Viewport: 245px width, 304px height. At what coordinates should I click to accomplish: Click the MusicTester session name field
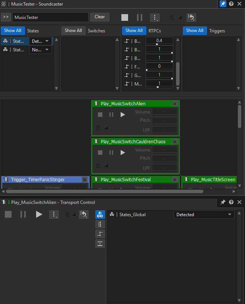(50, 17)
